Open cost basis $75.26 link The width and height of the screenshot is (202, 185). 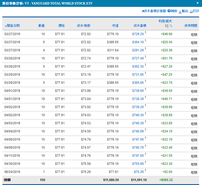click(x=139, y=172)
